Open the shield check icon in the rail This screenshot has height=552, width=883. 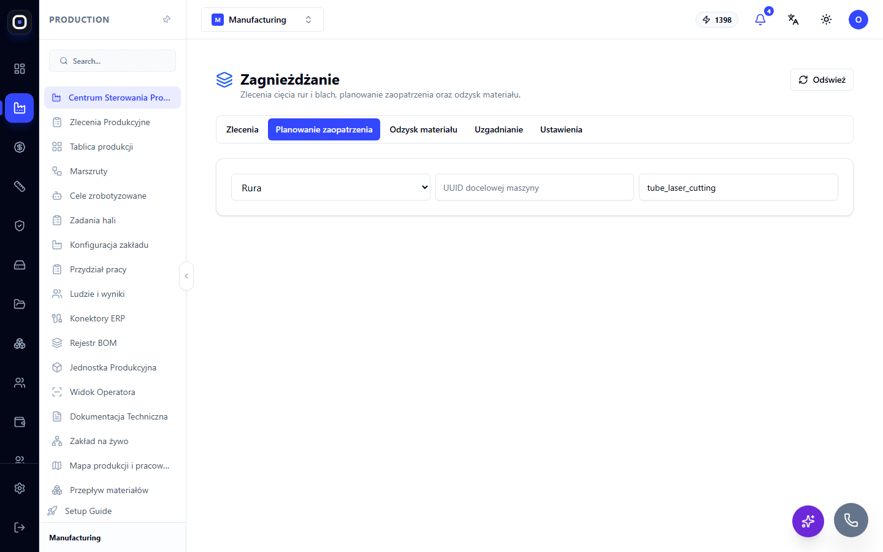20,226
